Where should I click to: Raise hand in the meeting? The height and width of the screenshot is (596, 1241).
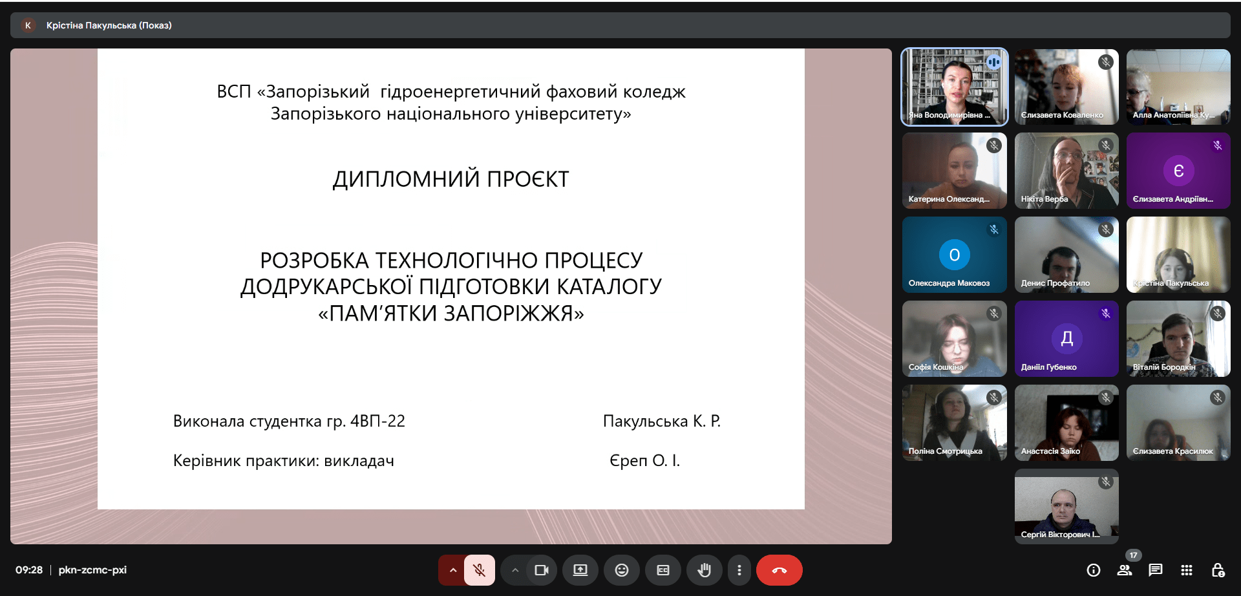704,570
